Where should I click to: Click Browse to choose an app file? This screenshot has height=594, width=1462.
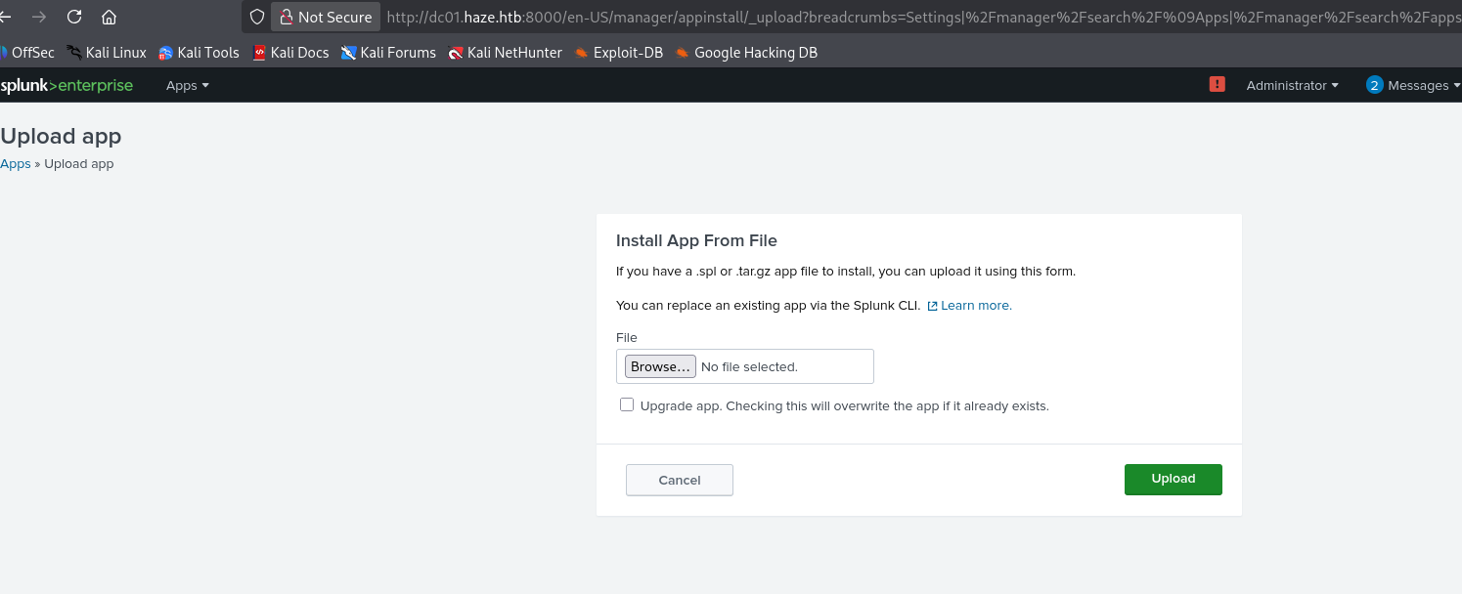(660, 366)
